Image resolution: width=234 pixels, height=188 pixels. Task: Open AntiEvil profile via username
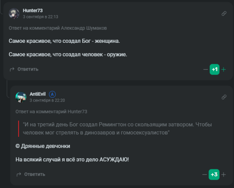(x=37, y=94)
